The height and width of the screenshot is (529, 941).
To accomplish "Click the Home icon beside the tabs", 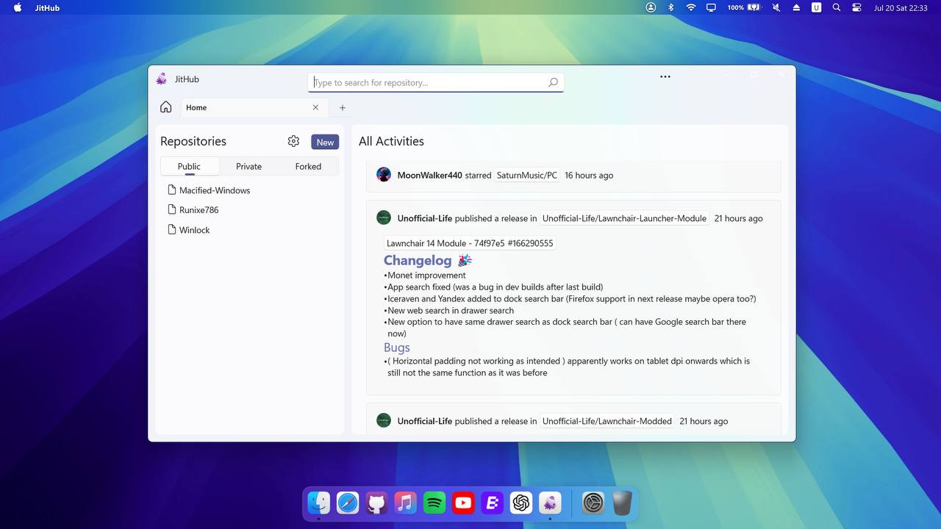I will point(166,107).
